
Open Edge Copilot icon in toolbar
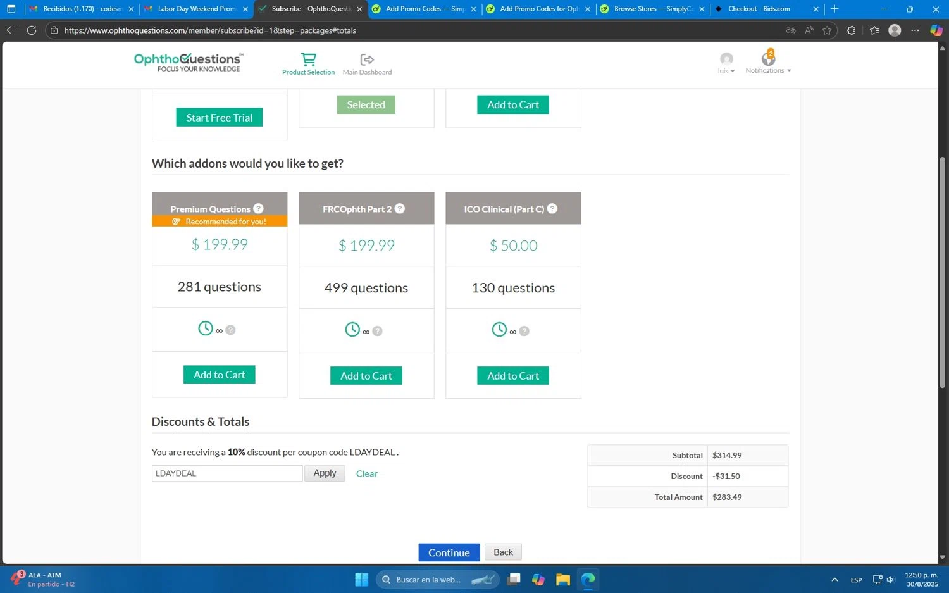pos(936,30)
